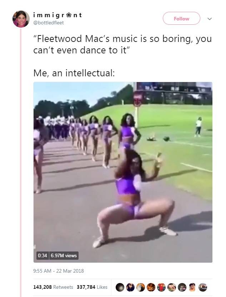View the 337,784 Likes list
Image resolution: width=226 pixels, height=297 pixels.
pos(92,287)
